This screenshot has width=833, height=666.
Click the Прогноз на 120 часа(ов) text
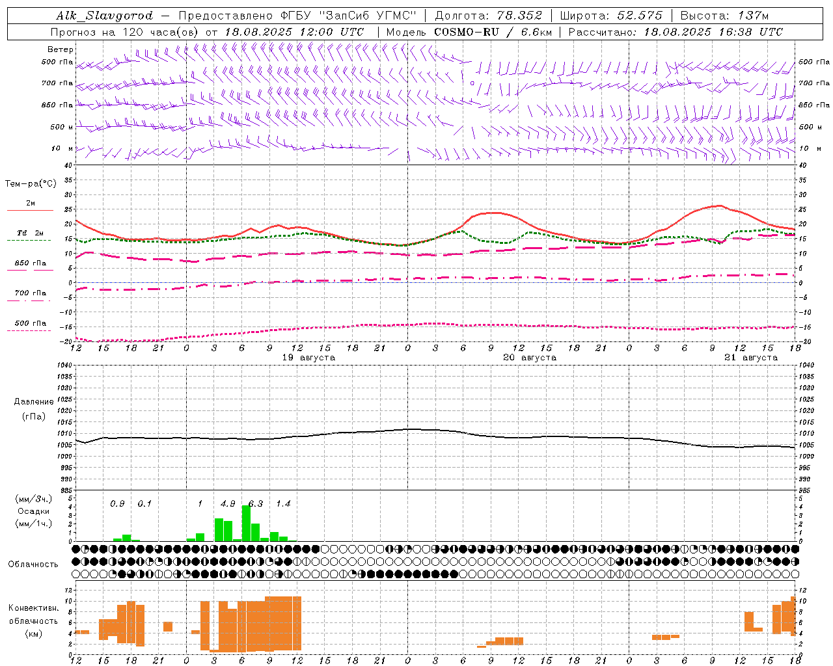(x=125, y=32)
